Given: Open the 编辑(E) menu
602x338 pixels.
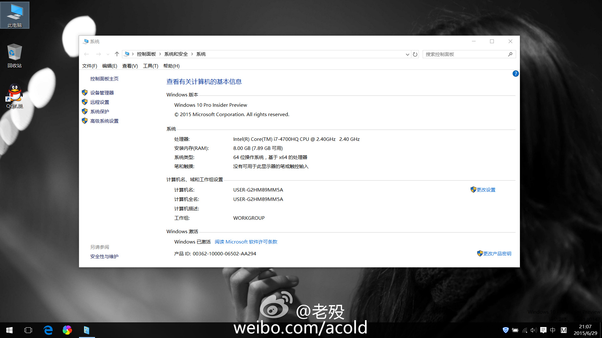Looking at the screenshot, I should coord(110,66).
